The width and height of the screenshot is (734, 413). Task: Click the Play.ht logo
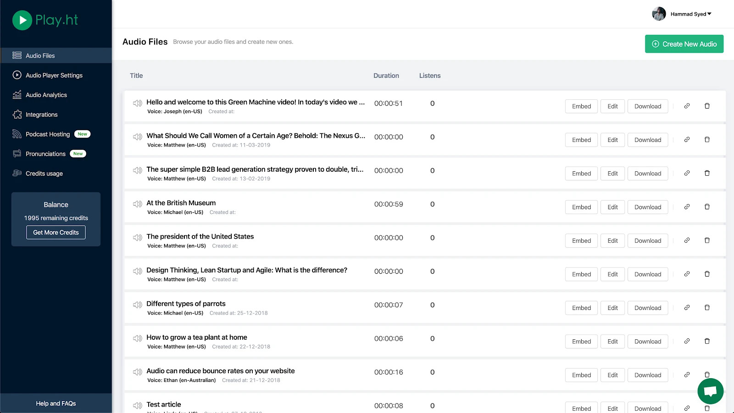tap(45, 20)
